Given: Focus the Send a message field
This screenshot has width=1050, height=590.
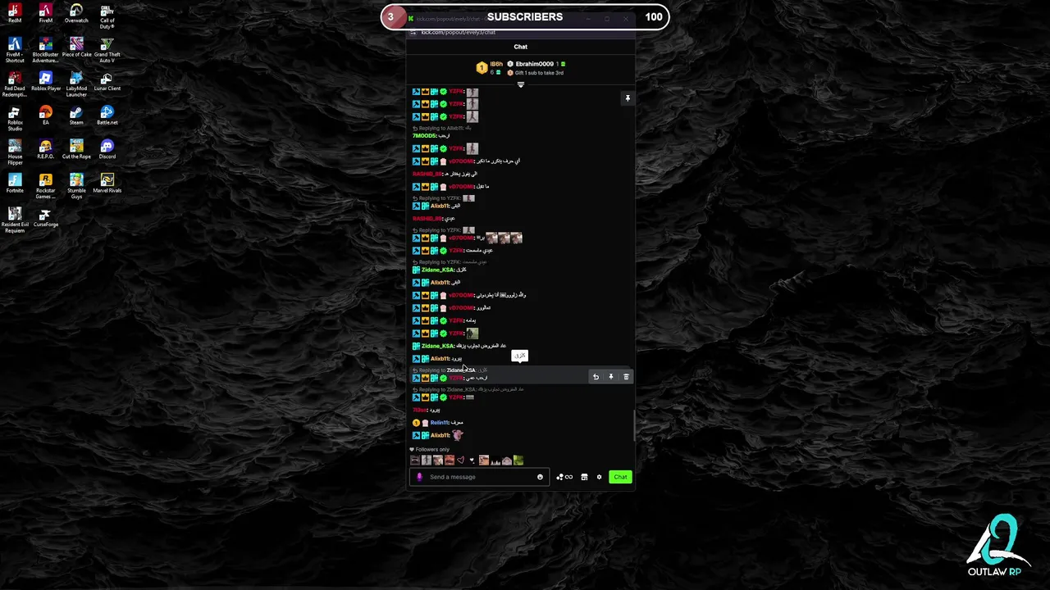Looking at the screenshot, I should [x=480, y=477].
